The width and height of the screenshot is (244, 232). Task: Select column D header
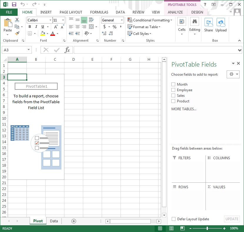tap(73, 59)
